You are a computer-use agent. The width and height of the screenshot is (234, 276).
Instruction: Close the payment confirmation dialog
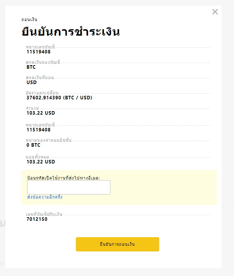(x=215, y=12)
